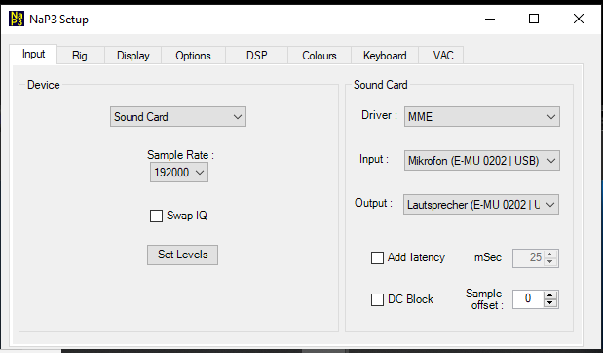
Task: Click the mSec latency value field
Action: (528, 257)
